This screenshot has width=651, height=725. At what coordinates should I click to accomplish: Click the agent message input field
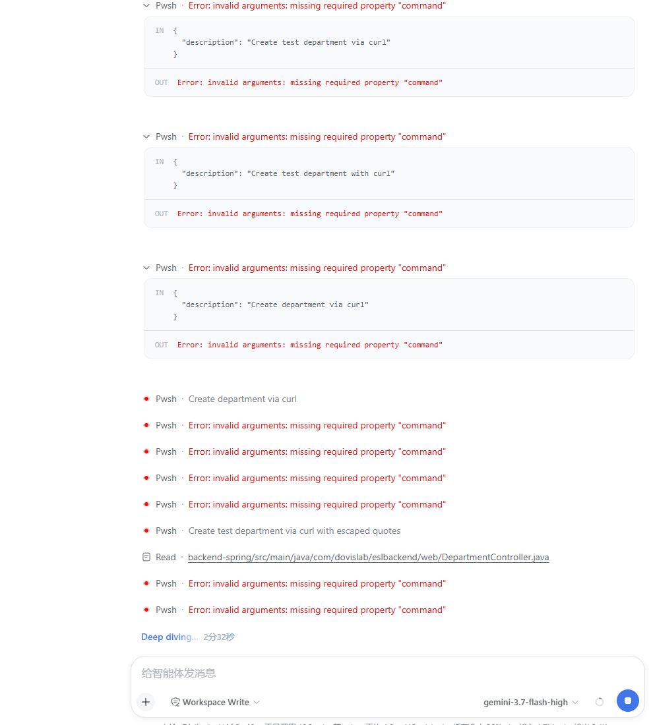(388, 673)
